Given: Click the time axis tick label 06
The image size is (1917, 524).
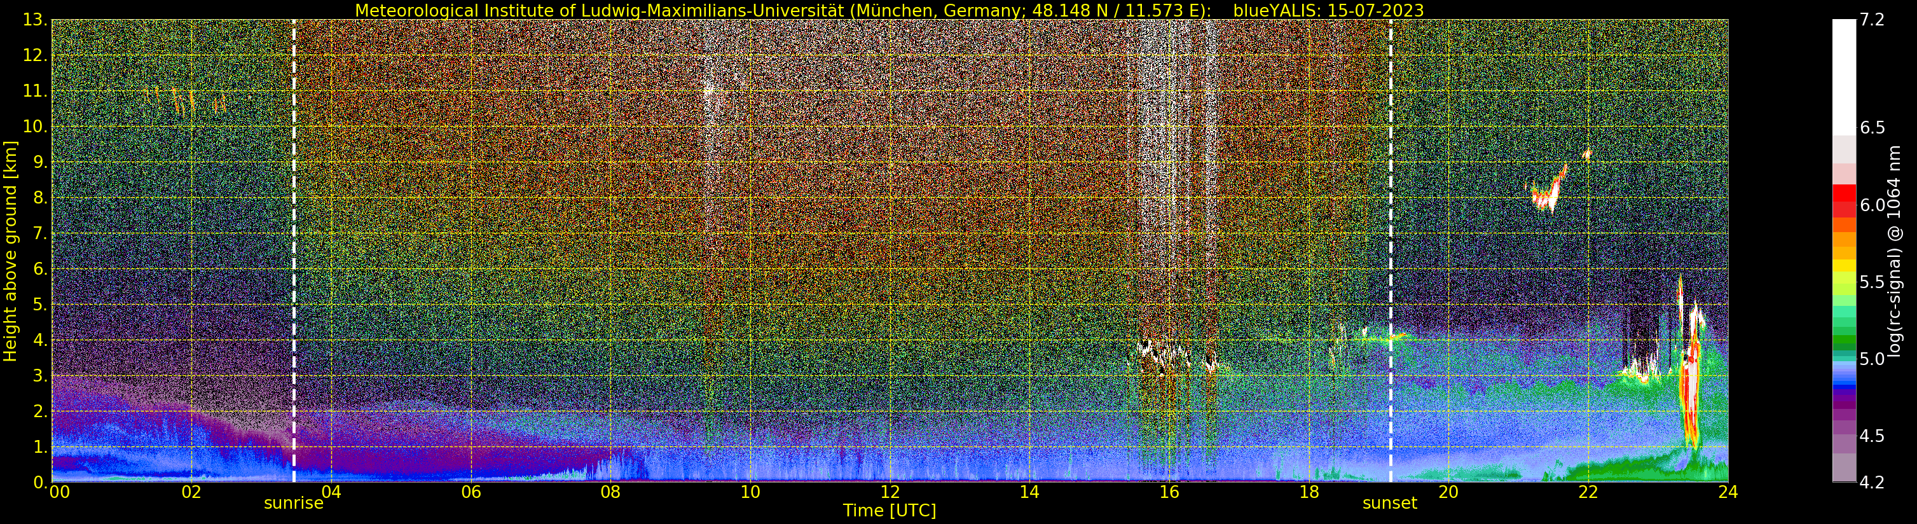Looking at the screenshot, I should 471,491.
